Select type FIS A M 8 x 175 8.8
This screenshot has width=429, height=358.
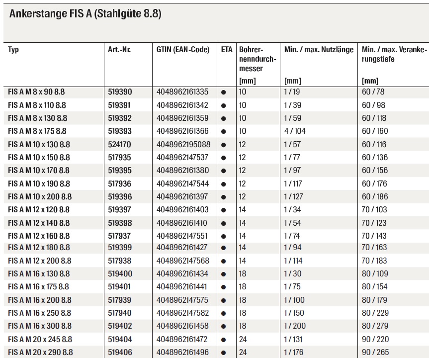(37, 131)
